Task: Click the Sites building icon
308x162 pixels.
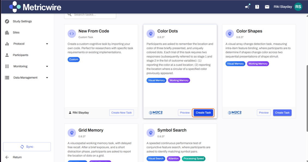Action: point(7,32)
